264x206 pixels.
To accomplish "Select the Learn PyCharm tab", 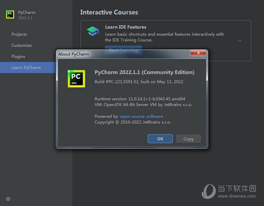I will [28, 67].
